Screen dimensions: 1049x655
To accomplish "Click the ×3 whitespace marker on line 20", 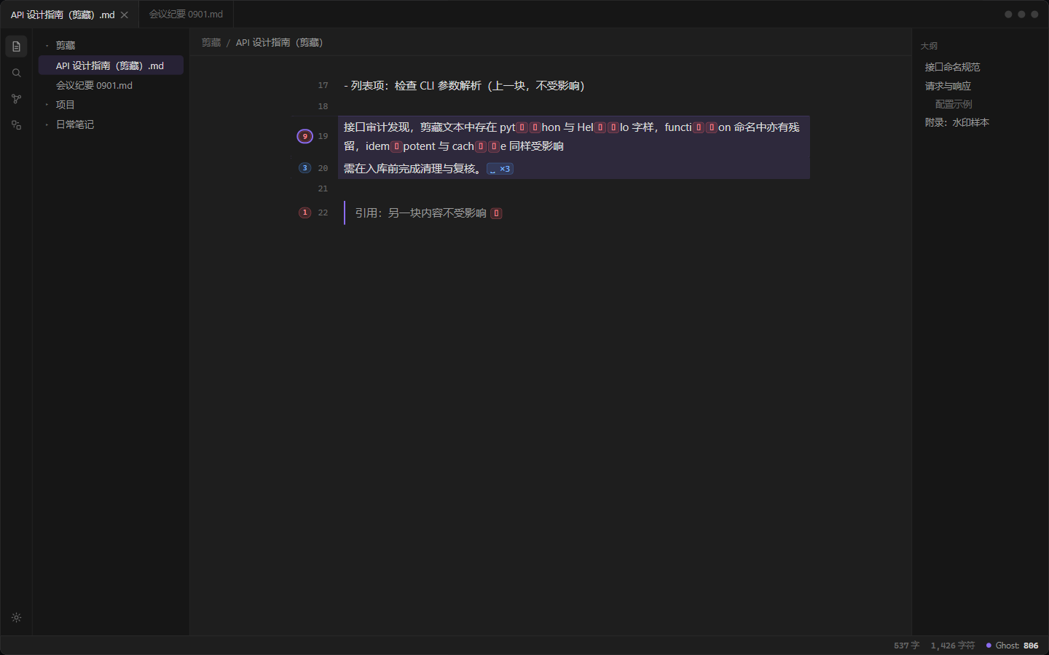I will pos(500,169).
